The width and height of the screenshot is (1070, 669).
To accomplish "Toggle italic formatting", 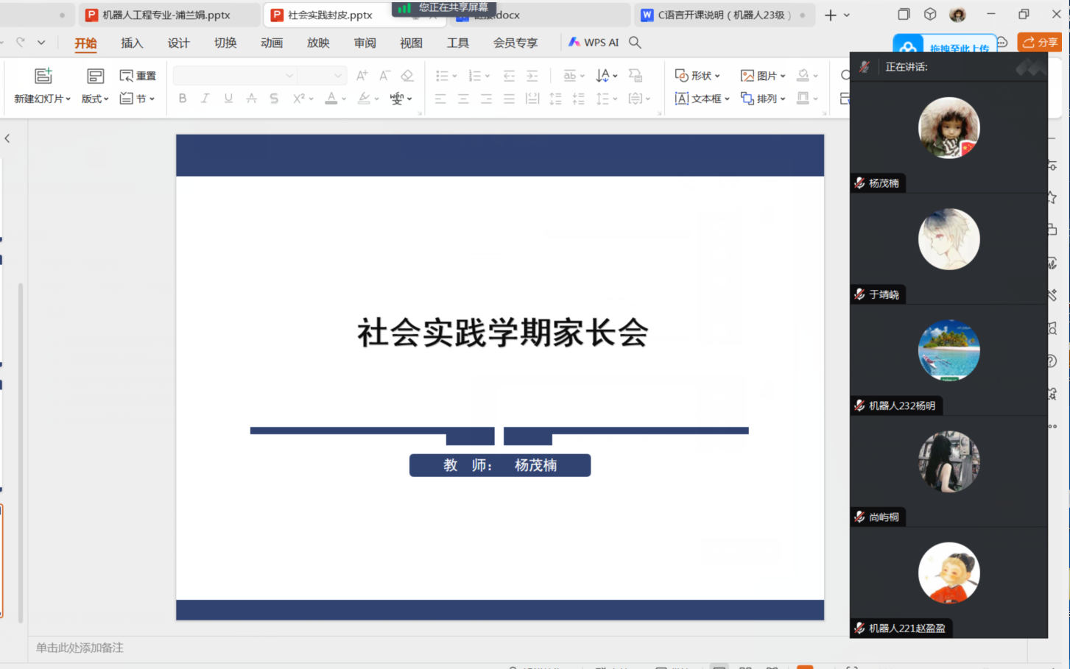I will pos(205,99).
